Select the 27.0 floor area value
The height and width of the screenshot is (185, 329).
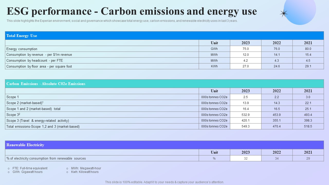click(246, 67)
